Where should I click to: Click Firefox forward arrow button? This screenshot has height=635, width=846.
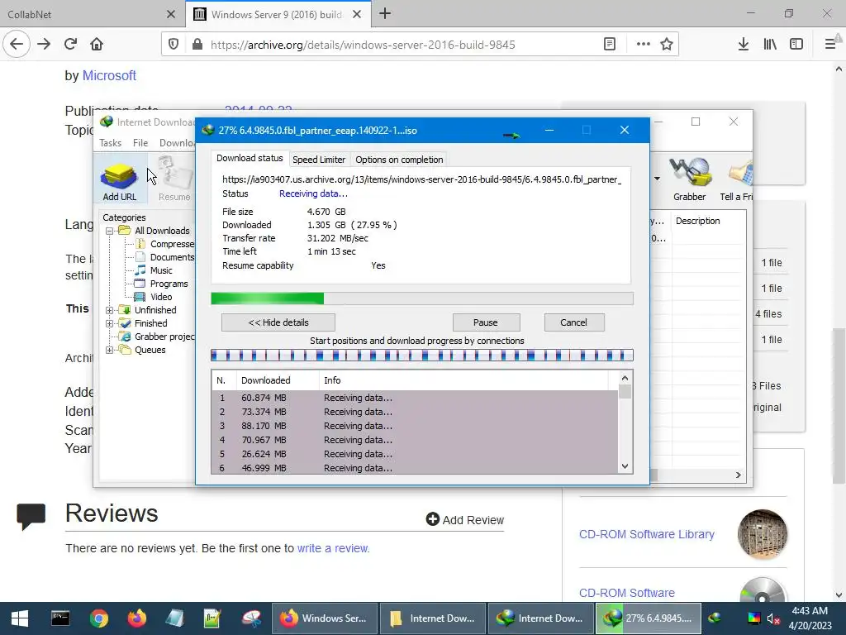click(x=44, y=45)
